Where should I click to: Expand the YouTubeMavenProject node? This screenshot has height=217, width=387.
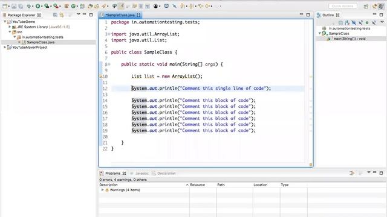pyautogui.click(x=5, y=47)
